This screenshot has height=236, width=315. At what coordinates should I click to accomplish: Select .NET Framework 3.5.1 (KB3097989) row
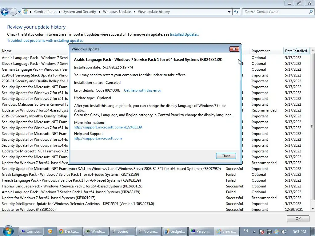coord(155,169)
